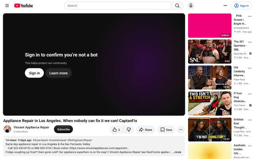Open options dots for Entitled Brat video
Image resolution: width=255 pixels, height=159 pixels.
pos(250,120)
